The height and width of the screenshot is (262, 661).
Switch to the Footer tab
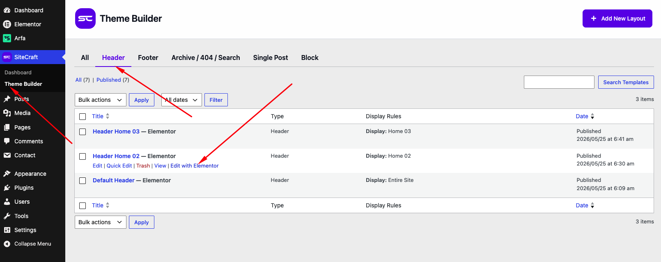[x=148, y=57]
